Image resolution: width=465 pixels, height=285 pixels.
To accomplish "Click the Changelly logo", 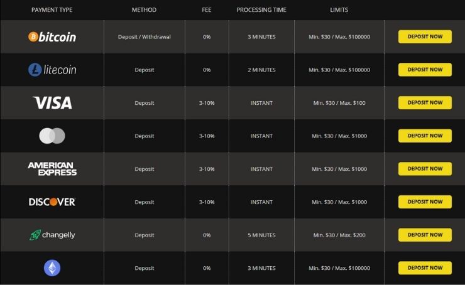I will pos(52,235).
